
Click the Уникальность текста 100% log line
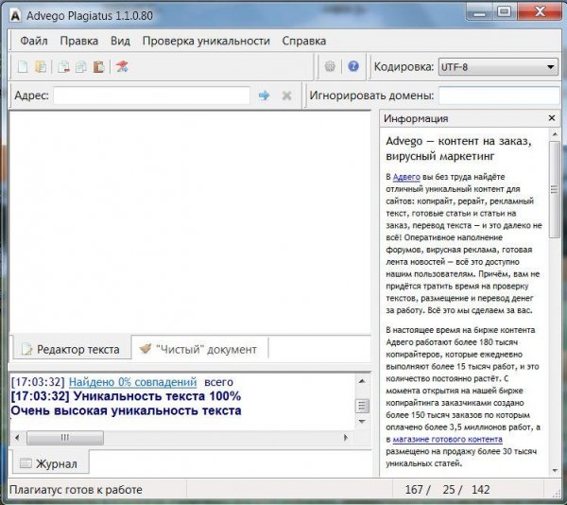[x=126, y=396]
